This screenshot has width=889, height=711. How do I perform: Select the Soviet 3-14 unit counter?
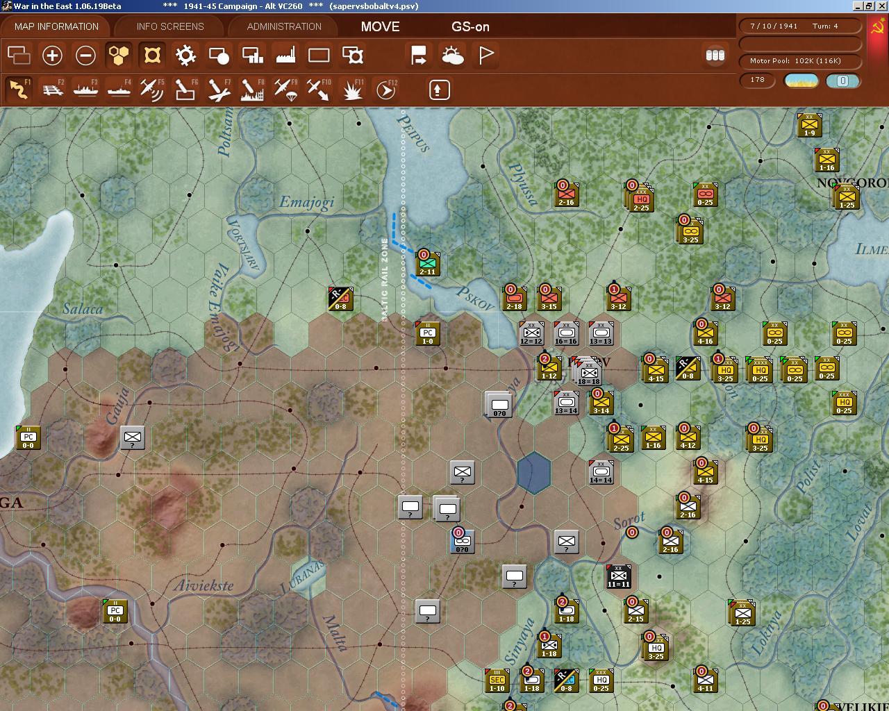601,403
